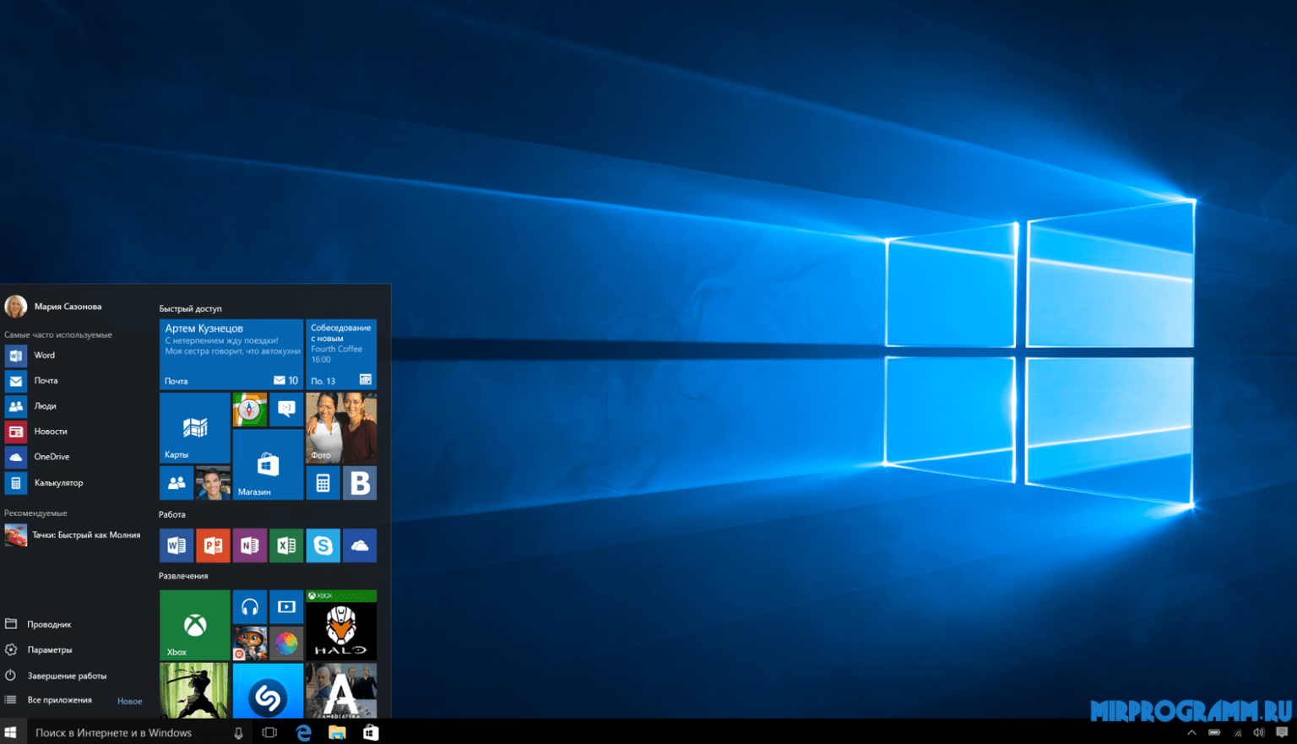
Task: Launch Microsoft Edge from the taskbar
Action: (303, 732)
